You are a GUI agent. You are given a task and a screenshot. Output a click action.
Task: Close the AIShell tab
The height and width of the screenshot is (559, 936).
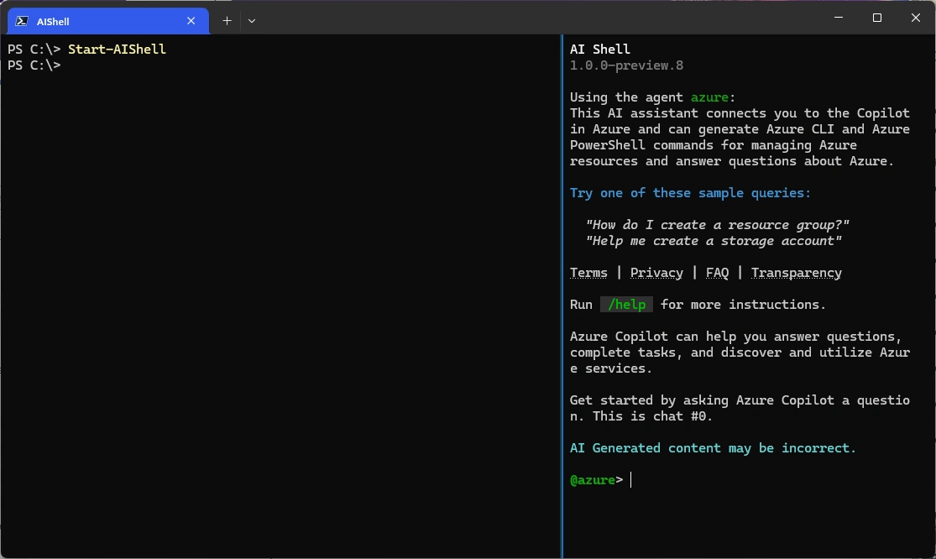192,21
